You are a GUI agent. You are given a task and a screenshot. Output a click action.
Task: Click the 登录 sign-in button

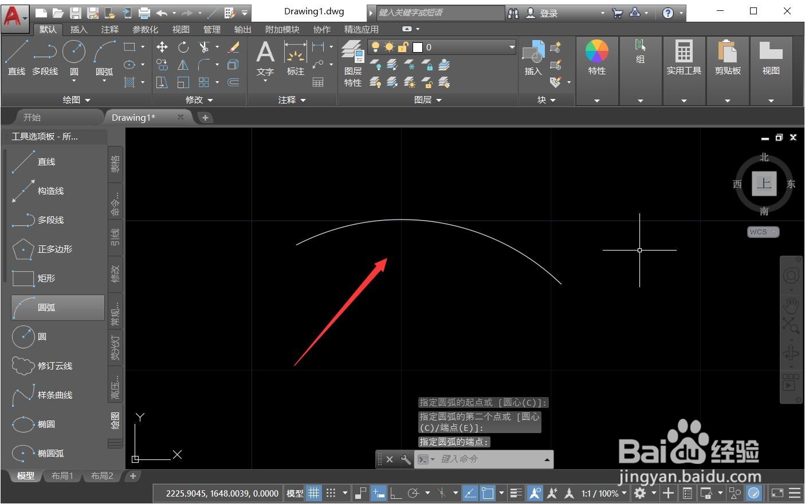click(x=548, y=13)
